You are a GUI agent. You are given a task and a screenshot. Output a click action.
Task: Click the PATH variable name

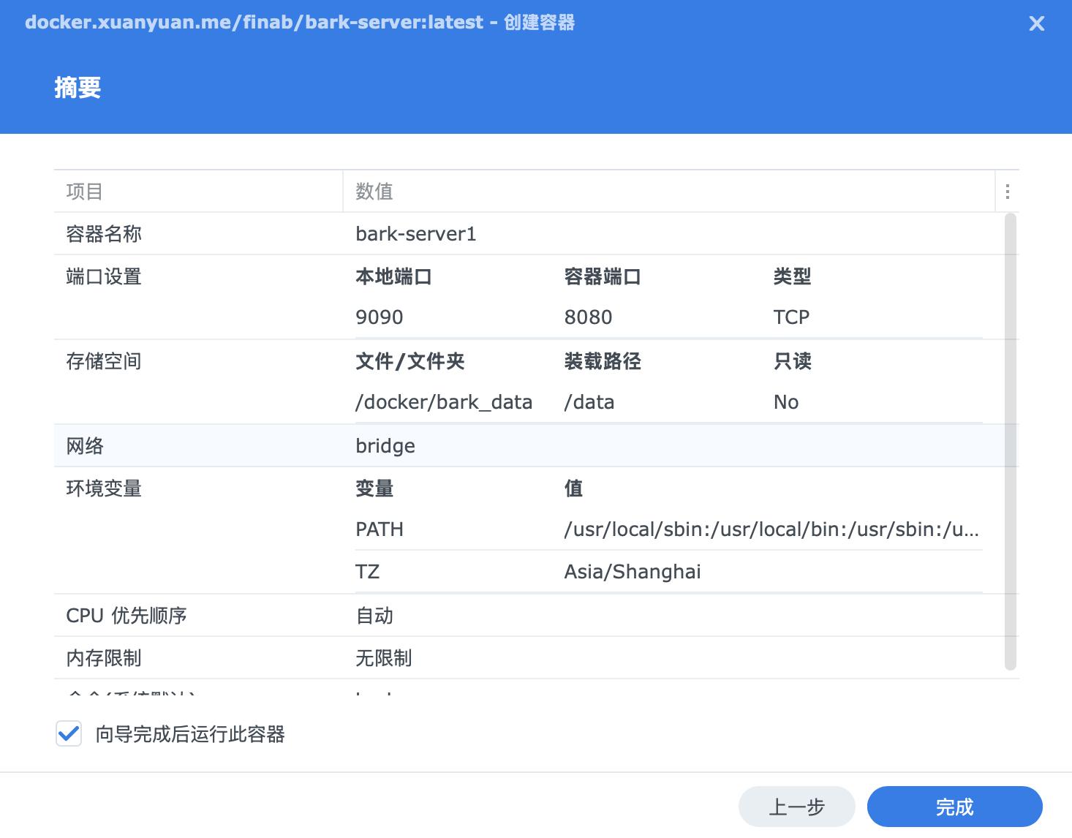tap(380, 529)
